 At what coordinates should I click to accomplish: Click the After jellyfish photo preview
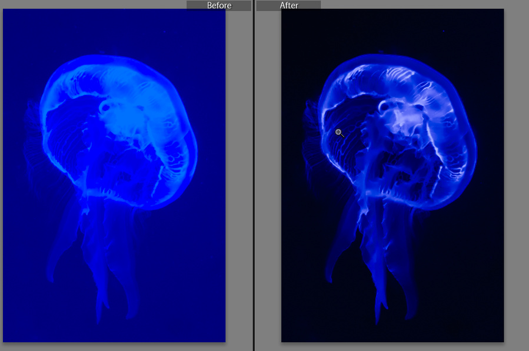[392, 176]
